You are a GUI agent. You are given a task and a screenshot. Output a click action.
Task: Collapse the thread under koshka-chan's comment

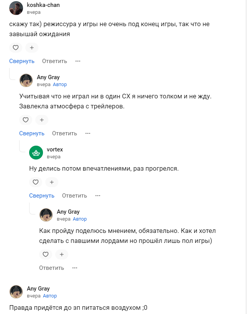(22, 61)
